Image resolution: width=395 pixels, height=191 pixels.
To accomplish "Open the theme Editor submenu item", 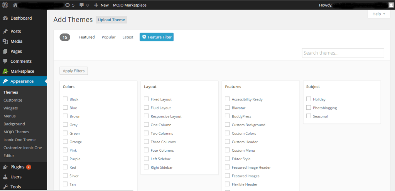I will pyautogui.click(x=9, y=156).
